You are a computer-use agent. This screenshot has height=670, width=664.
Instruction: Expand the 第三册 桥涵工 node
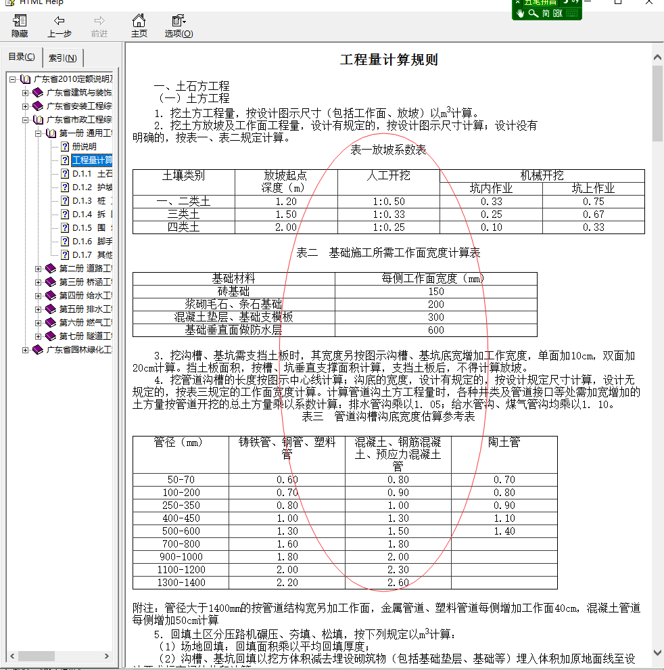[x=38, y=282]
